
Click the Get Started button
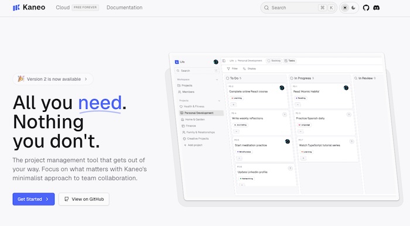tap(33, 199)
